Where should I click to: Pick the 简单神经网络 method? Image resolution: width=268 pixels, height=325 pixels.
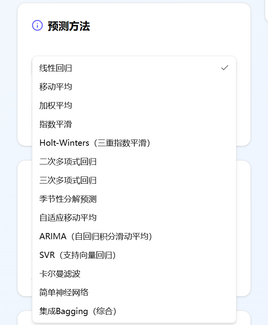(x=64, y=292)
